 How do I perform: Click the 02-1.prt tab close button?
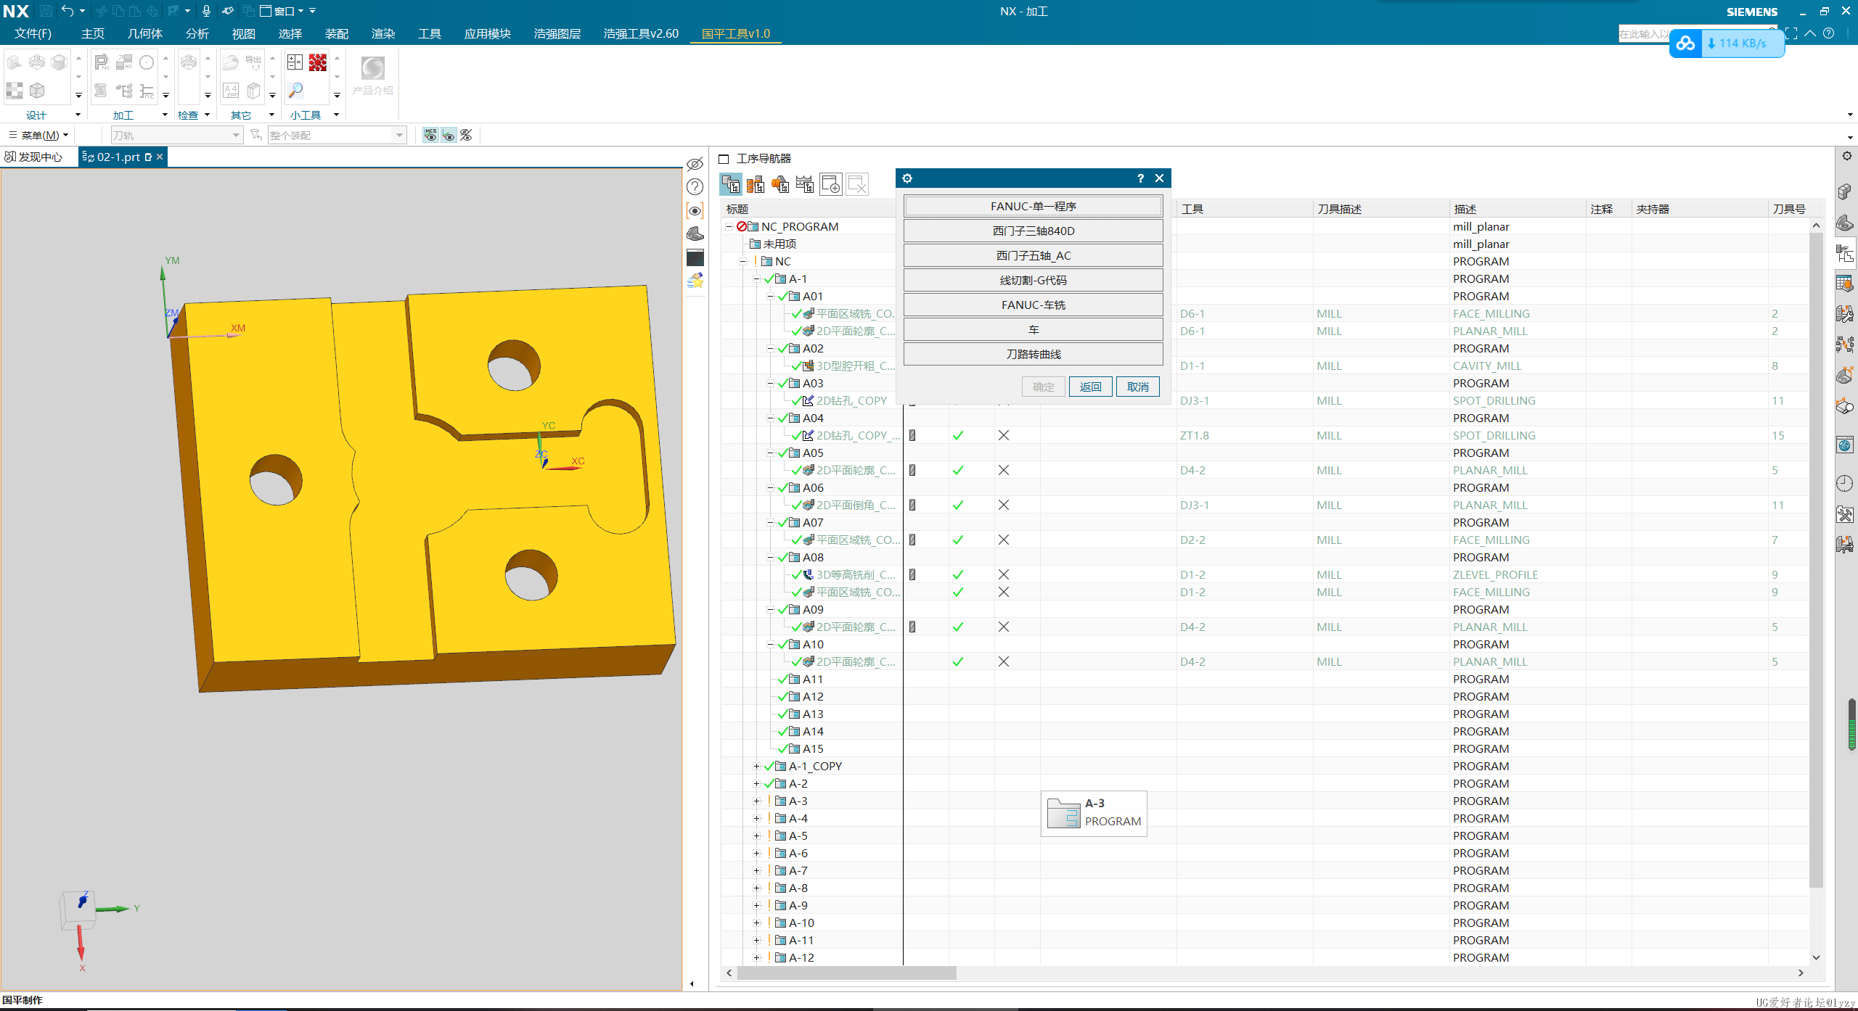click(160, 157)
